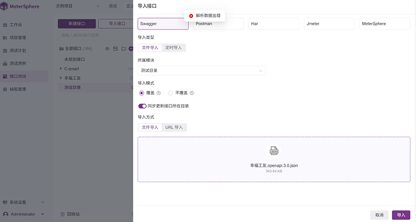Click the eye icon beside 全部接口
Screen dimensions: 416x222
[x=107, y=49]
